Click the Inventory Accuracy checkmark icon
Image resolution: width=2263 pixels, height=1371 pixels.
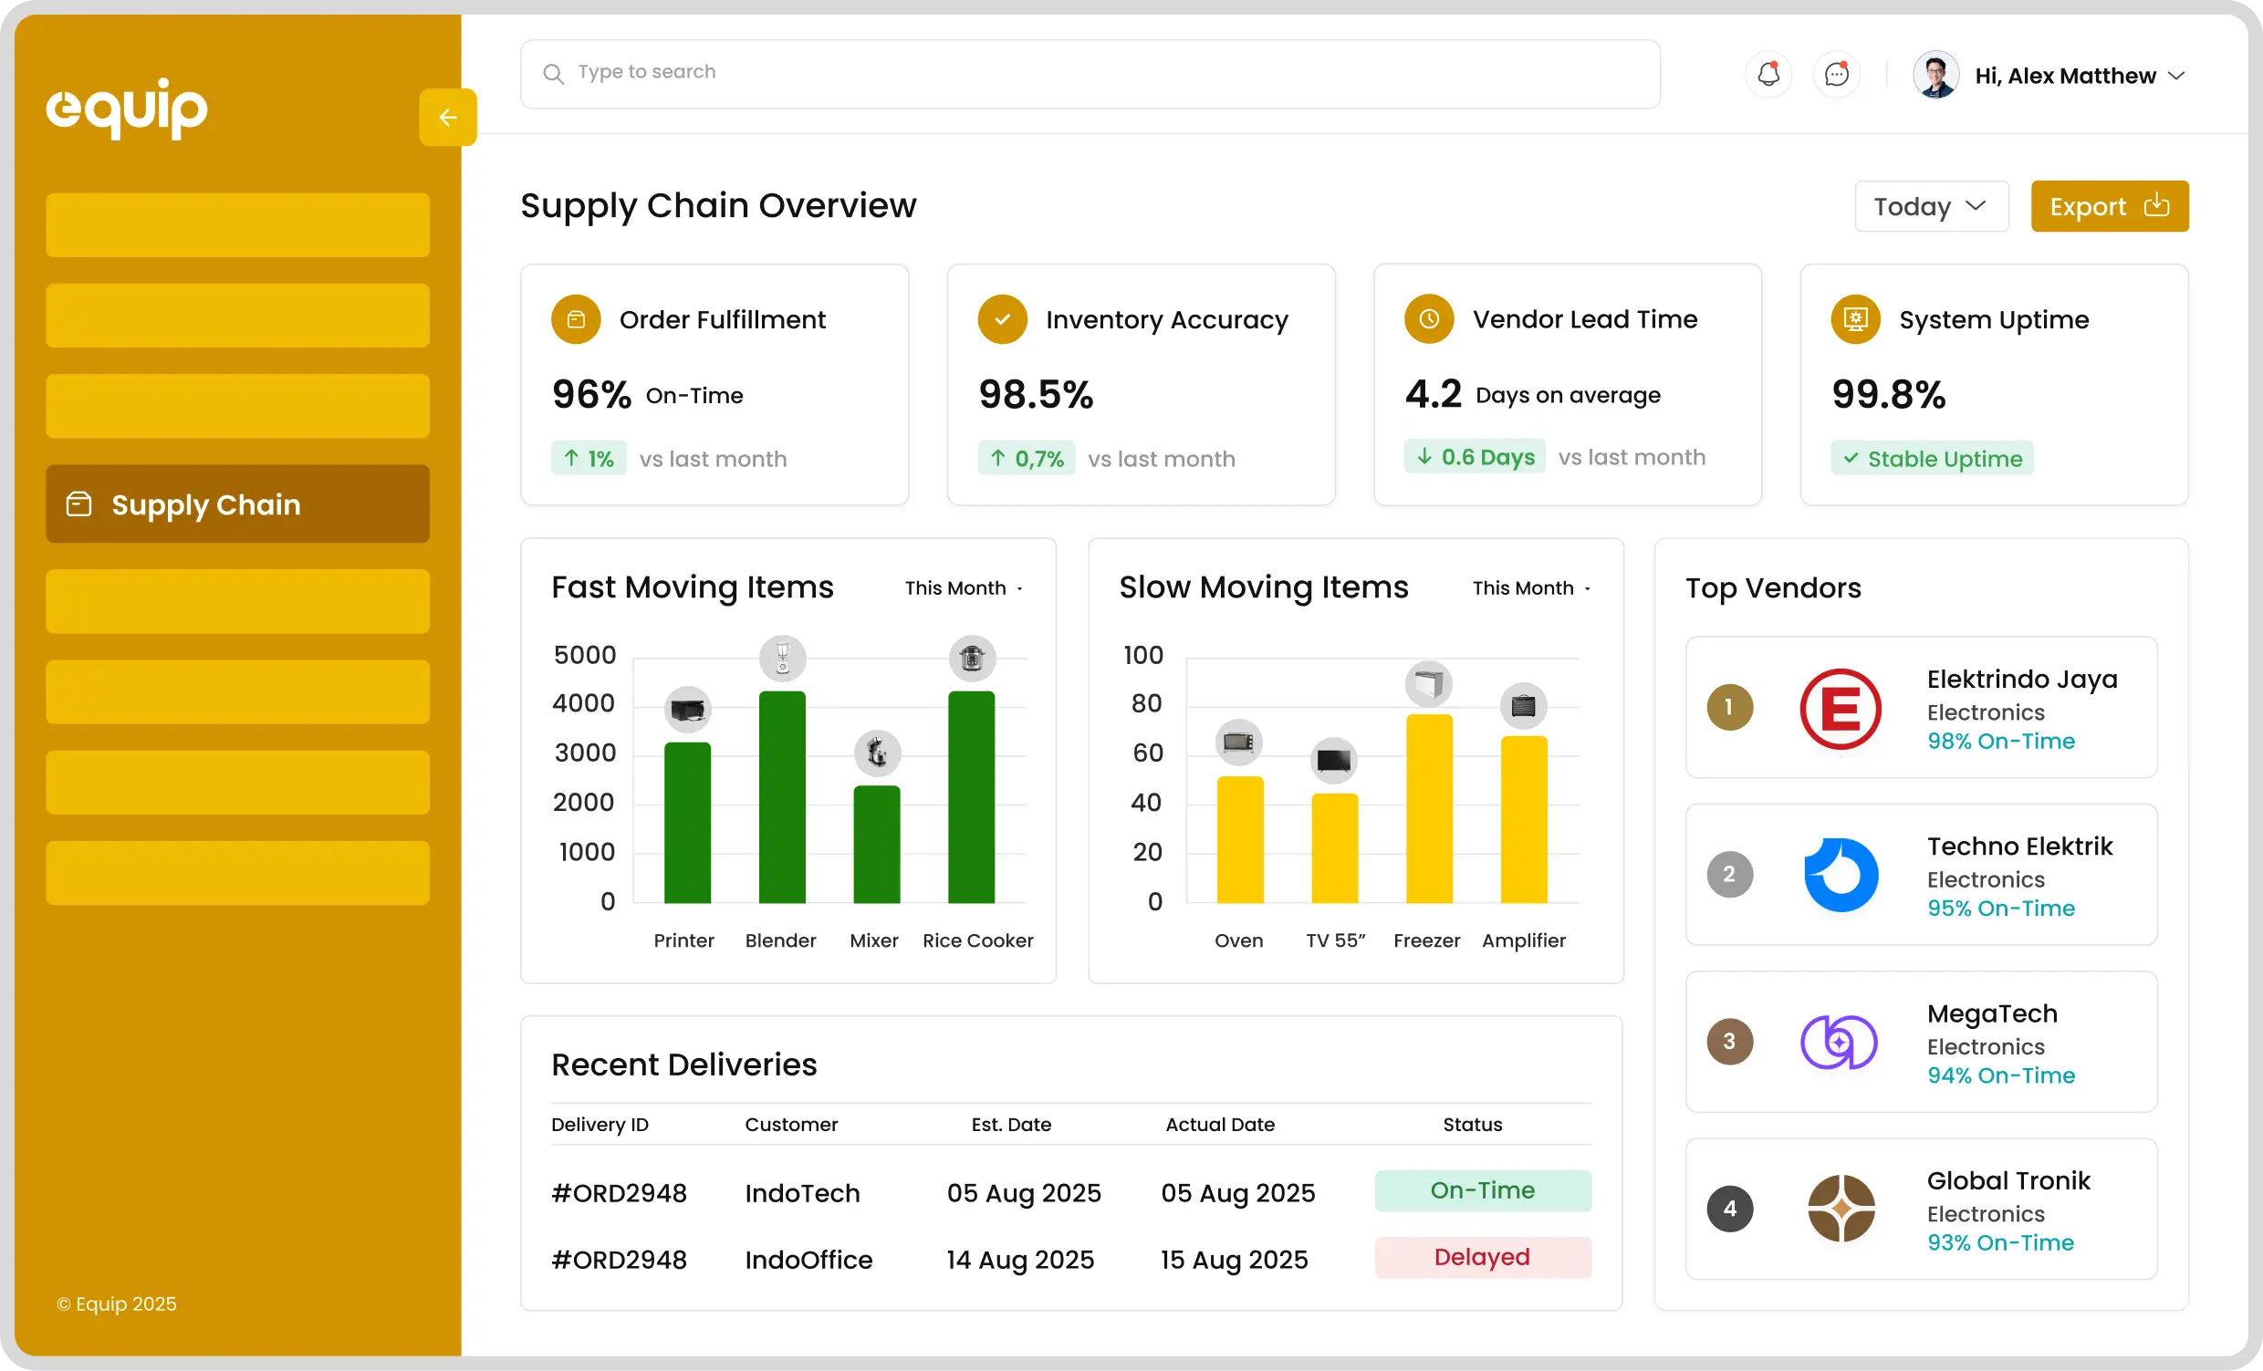pos(1002,319)
